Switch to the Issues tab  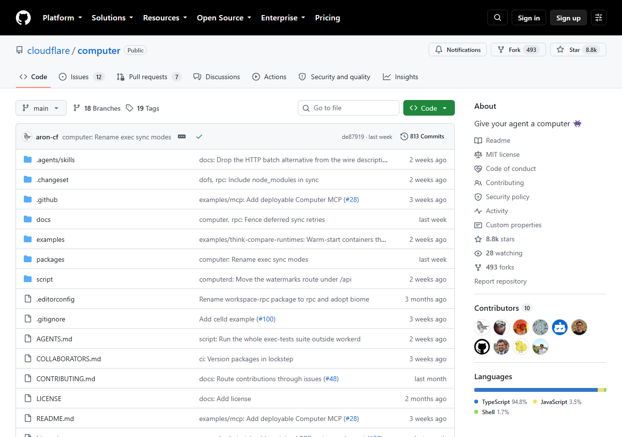(x=81, y=77)
